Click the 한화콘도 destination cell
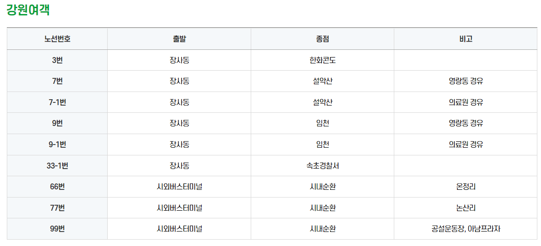 coord(323,60)
